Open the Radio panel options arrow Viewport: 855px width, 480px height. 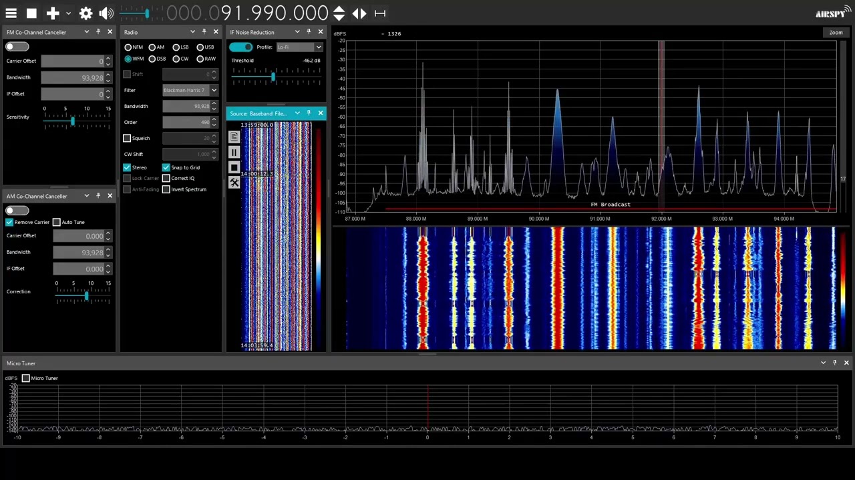pos(192,31)
